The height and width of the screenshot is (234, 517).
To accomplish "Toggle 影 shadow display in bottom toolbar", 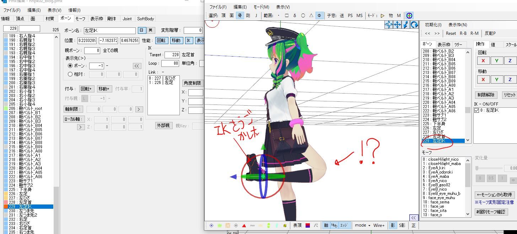I will tap(393, 225).
